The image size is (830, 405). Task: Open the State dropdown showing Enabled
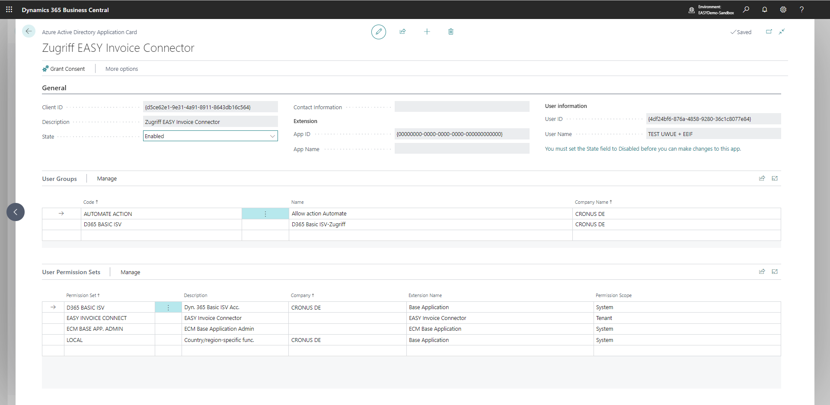tap(211, 136)
